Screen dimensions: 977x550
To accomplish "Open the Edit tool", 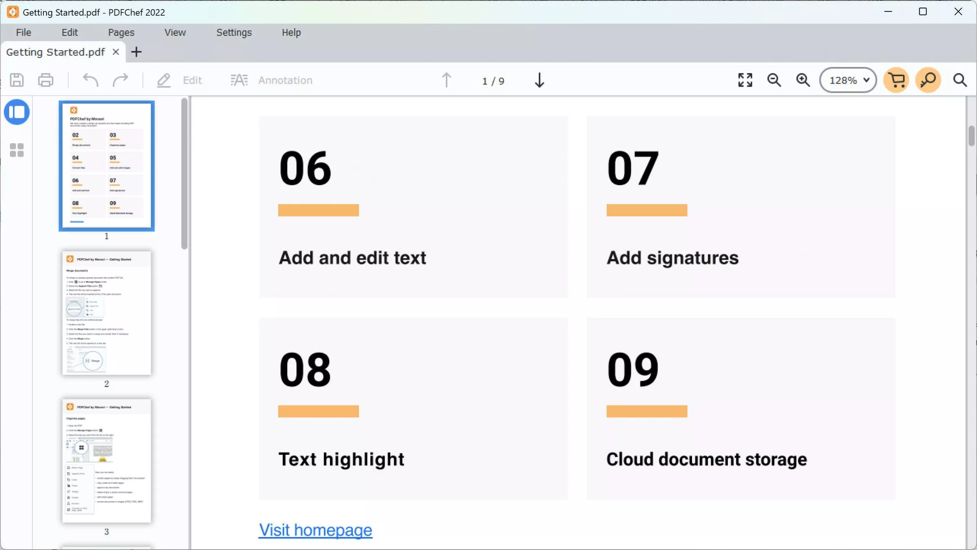I will pyautogui.click(x=179, y=80).
